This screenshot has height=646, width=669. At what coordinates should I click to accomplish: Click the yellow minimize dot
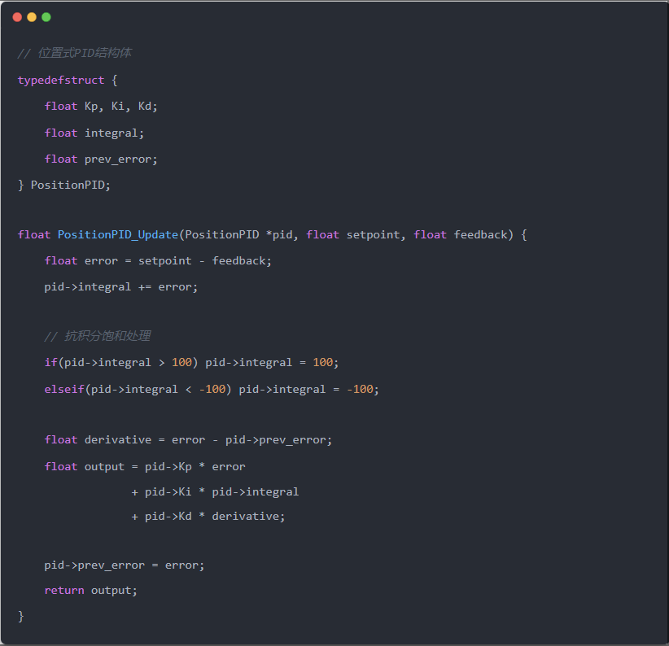(32, 17)
